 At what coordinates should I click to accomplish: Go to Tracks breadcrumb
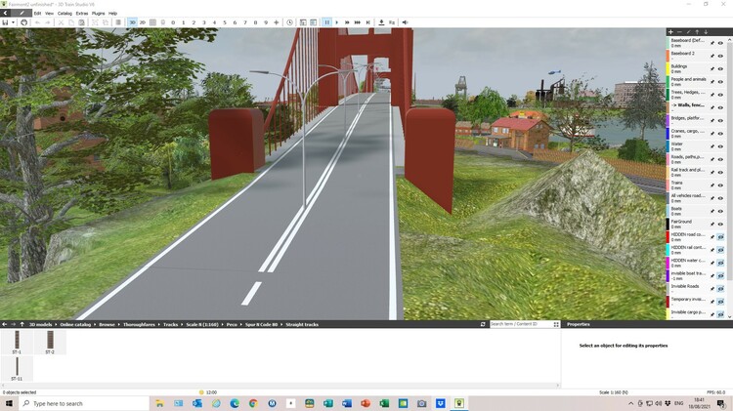(170, 324)
